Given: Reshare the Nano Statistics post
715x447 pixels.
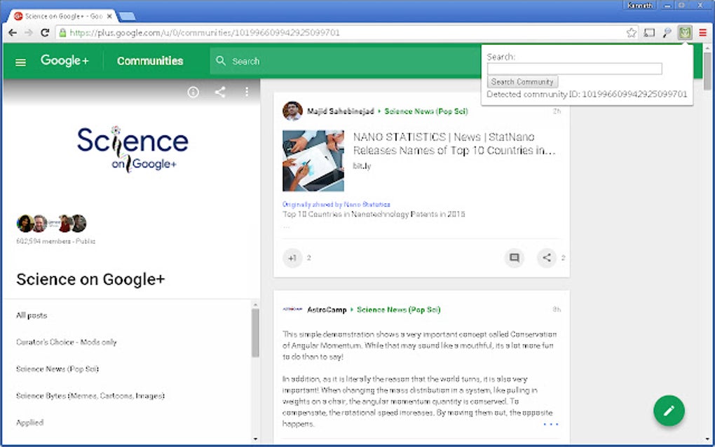Looking at the screenshot, I should (x=546, y=258).
